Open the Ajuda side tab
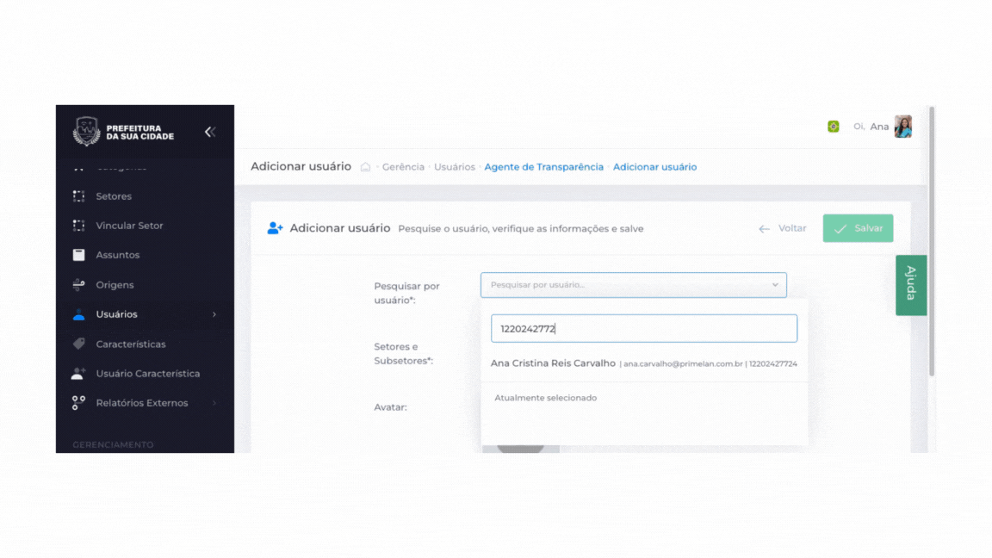The image size is (992, 558). 911,285
